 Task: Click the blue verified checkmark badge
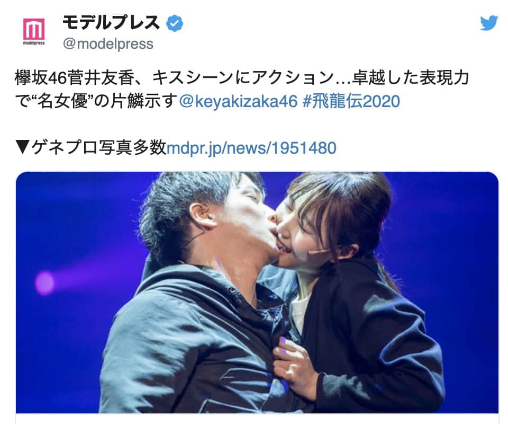(x=175, y=23)
